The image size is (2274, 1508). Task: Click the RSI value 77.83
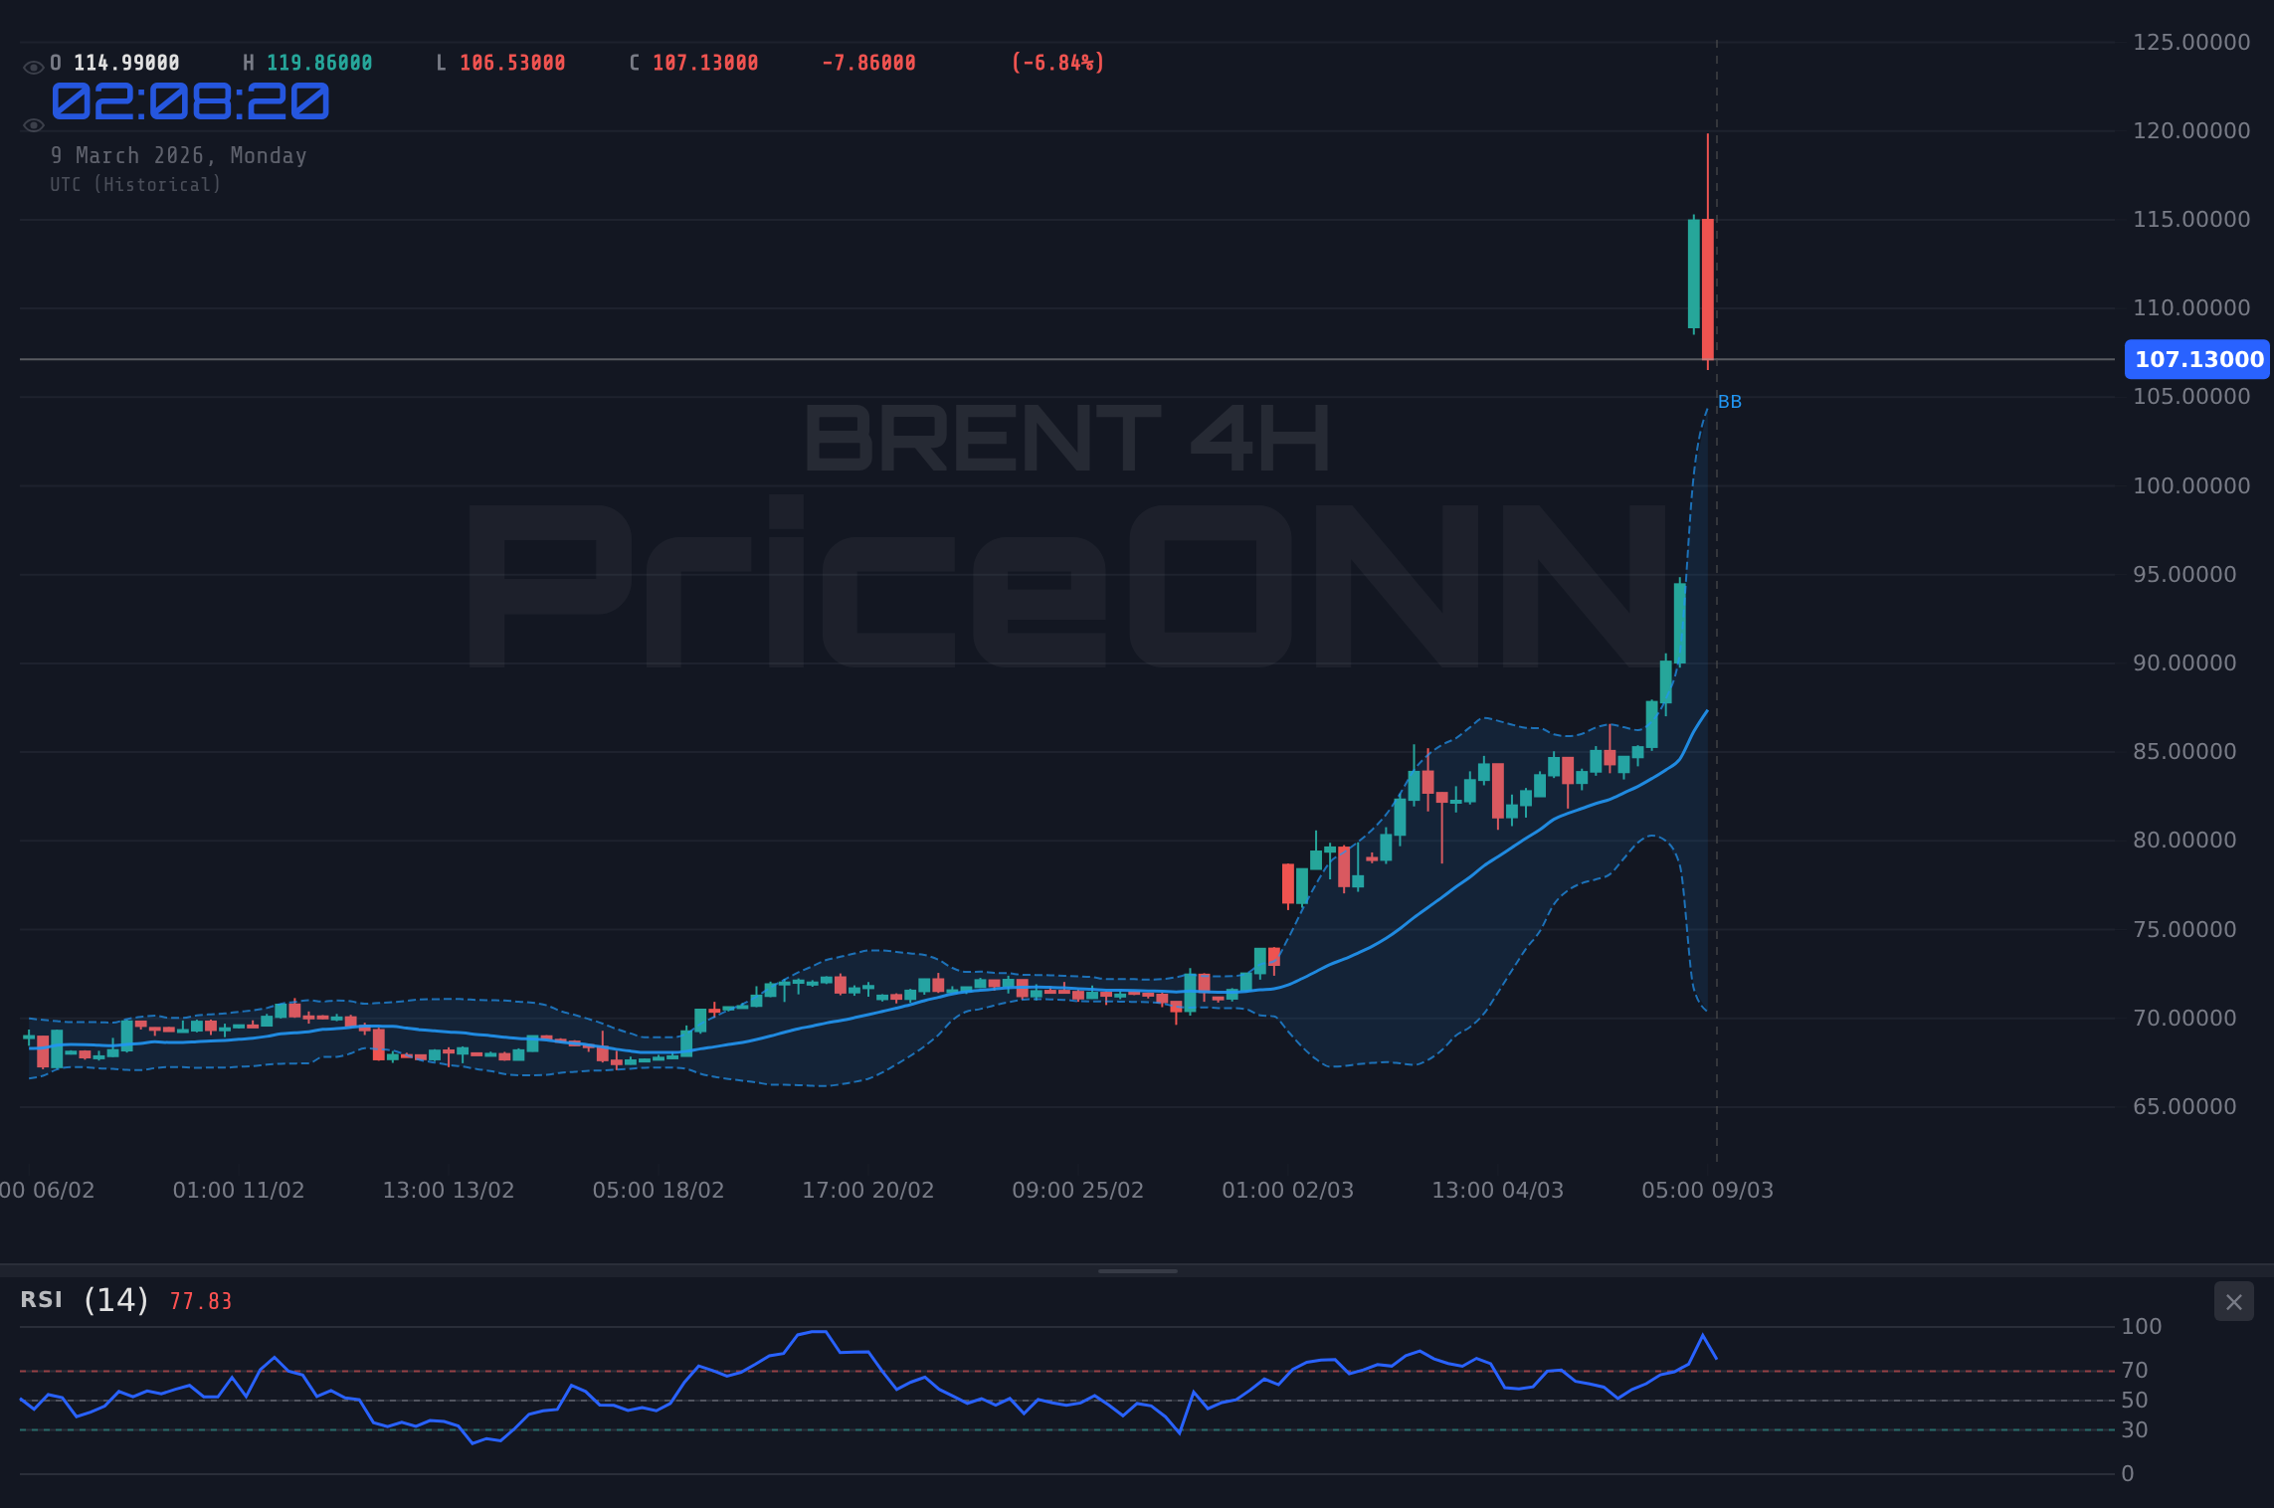click(x=201, y=1302)
